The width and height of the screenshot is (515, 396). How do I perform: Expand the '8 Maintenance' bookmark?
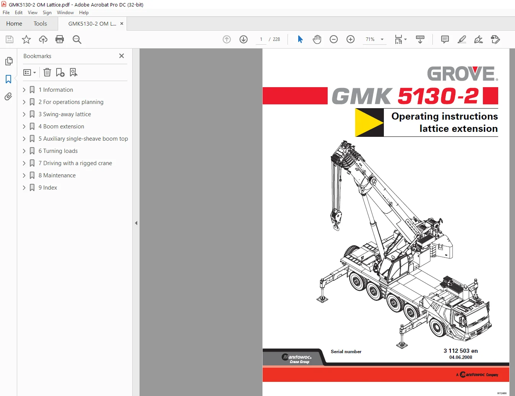(24, 175)
